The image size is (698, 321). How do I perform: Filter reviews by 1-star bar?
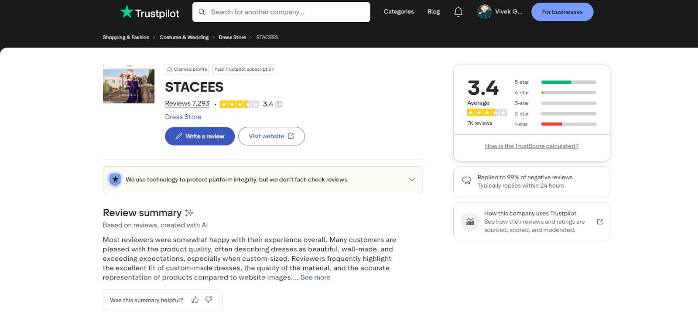coord(568,124)
